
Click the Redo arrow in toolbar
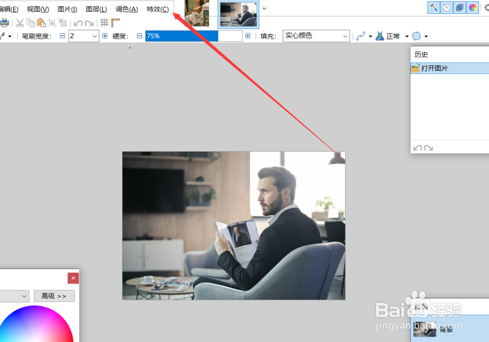pos(89,23)
